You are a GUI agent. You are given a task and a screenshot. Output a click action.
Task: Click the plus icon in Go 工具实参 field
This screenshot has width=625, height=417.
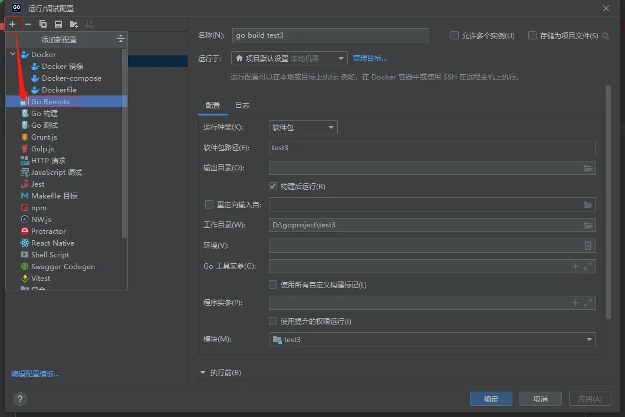575,266
